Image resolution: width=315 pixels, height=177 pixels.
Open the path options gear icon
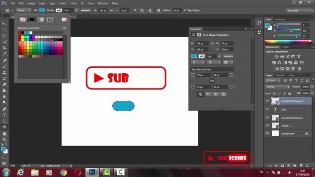click(158, 10)
